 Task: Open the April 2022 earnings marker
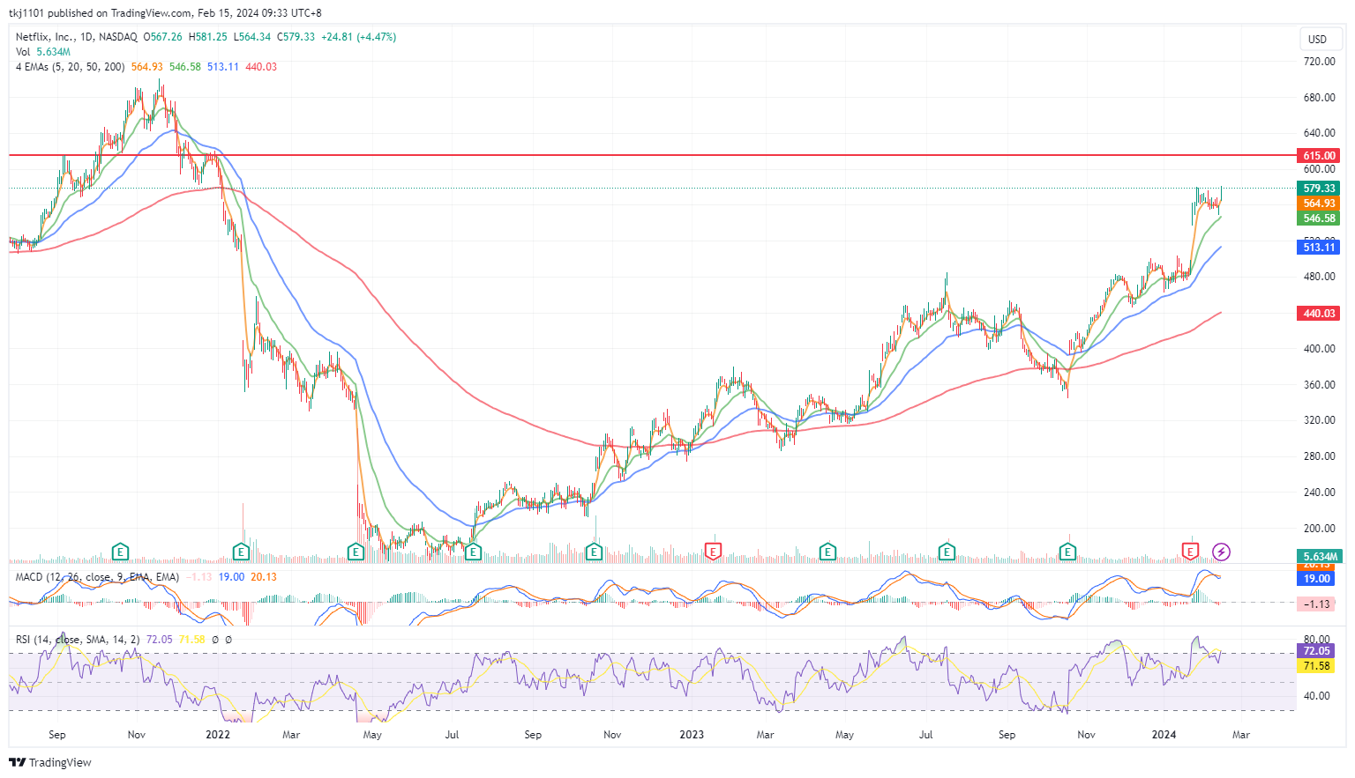click(356, 552)
